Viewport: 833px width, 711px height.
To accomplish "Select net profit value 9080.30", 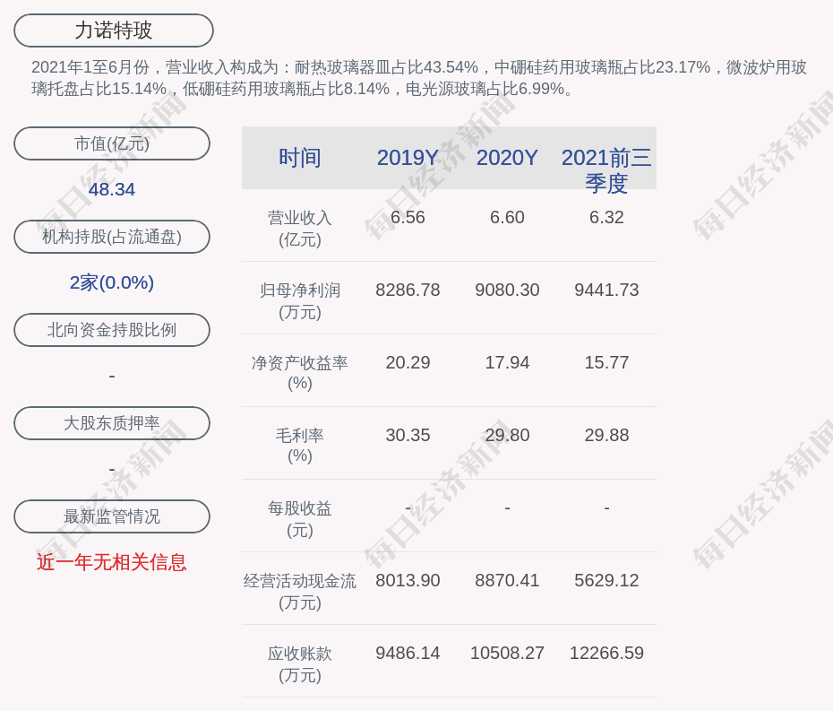I will 507,290.
